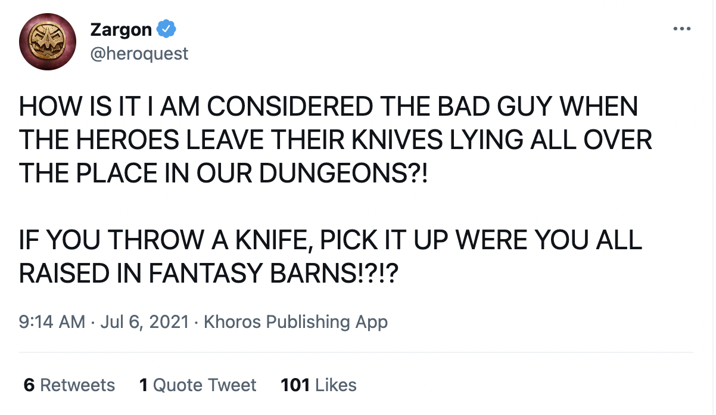Click the like count number 101
The height and width of the screenshot is (415, 716).
[x=295, y=385]
